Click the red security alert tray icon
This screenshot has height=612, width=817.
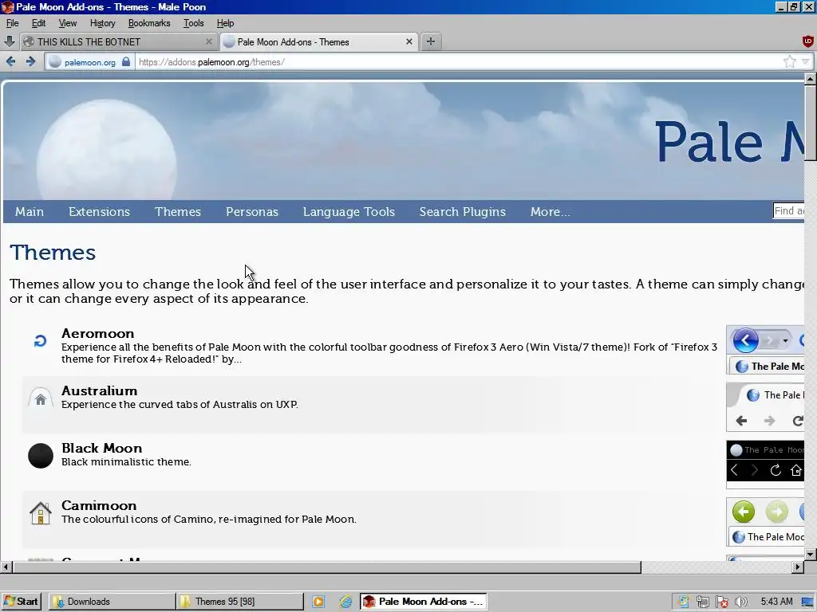click(721, 602)
